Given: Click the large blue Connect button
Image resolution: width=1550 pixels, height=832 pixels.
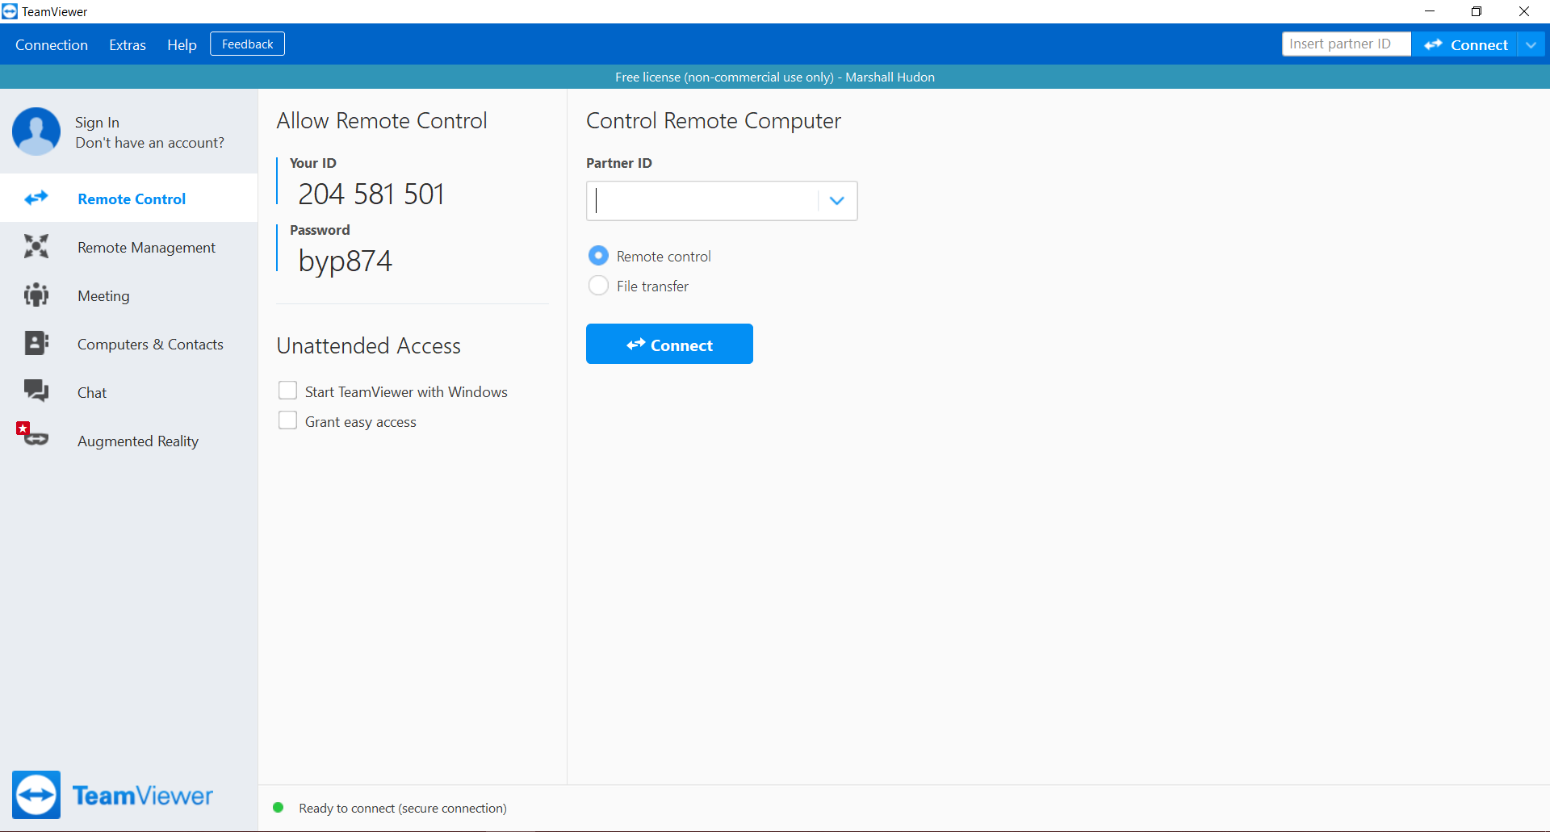Looking at the screenshot, I should [669, 345].
